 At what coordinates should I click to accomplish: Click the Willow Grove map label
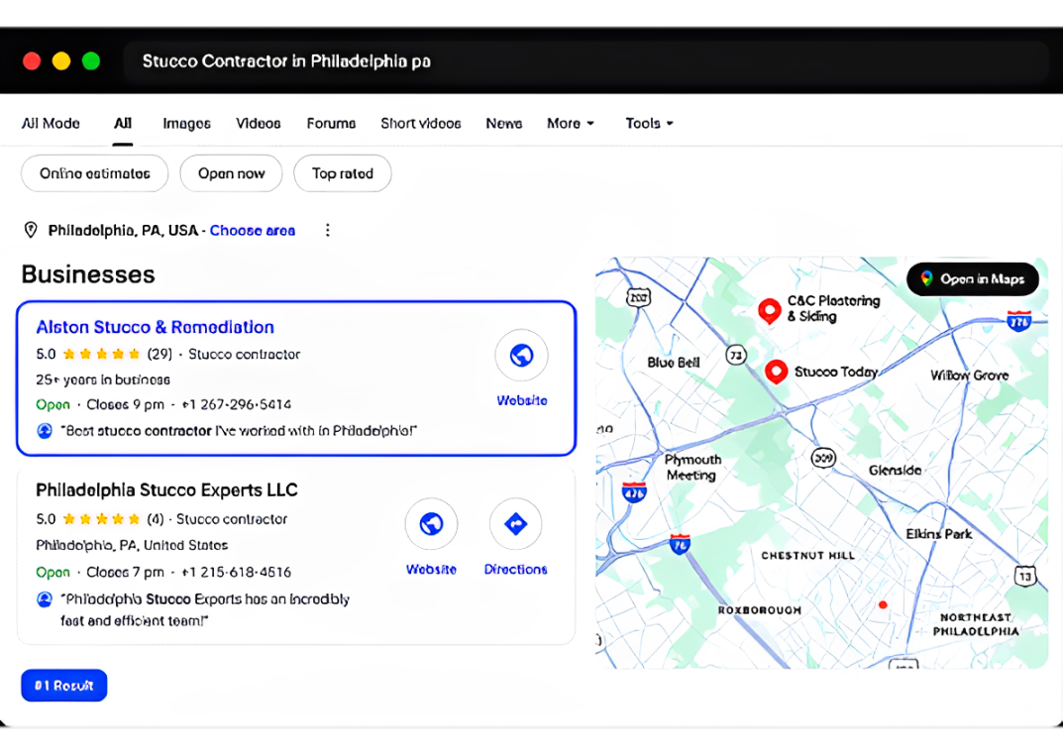coord(969,376)
